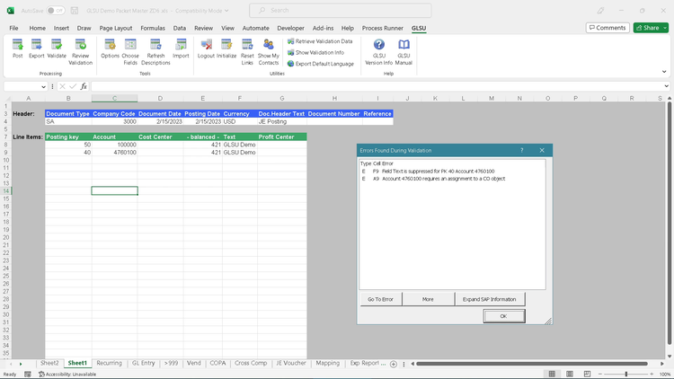Switch to the Formulas tab

pos(153,28)
